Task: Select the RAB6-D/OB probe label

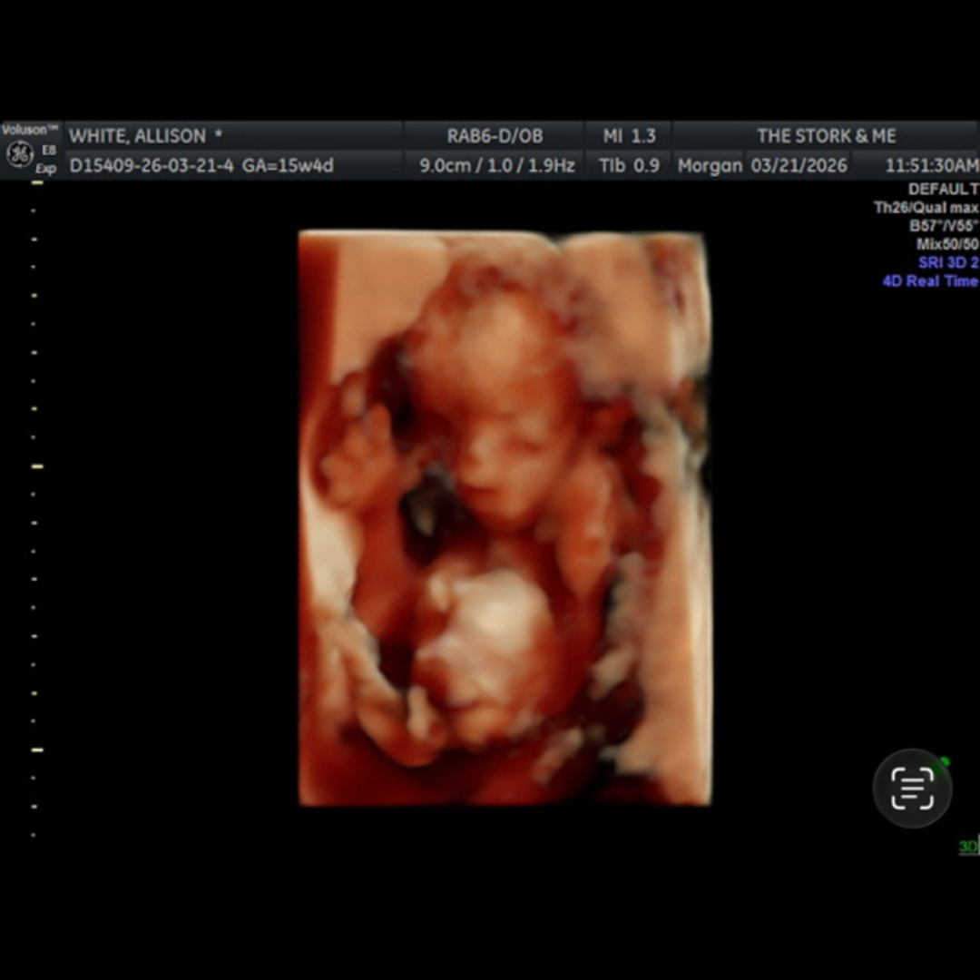Action: click(x=495, y=136)
